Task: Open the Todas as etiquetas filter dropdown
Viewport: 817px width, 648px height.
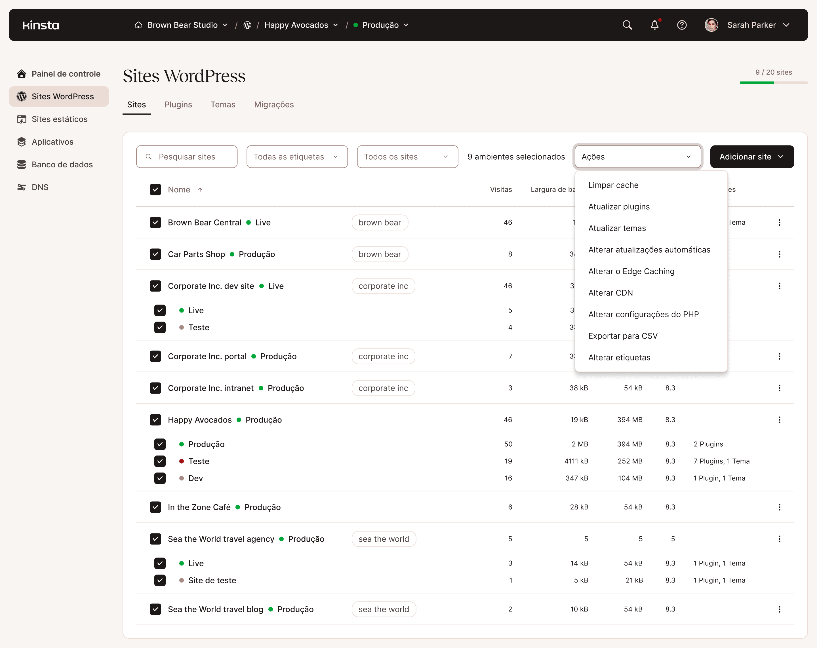Action: click(297, 157)
